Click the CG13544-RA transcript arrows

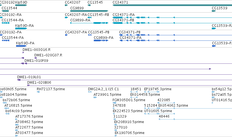5,23
